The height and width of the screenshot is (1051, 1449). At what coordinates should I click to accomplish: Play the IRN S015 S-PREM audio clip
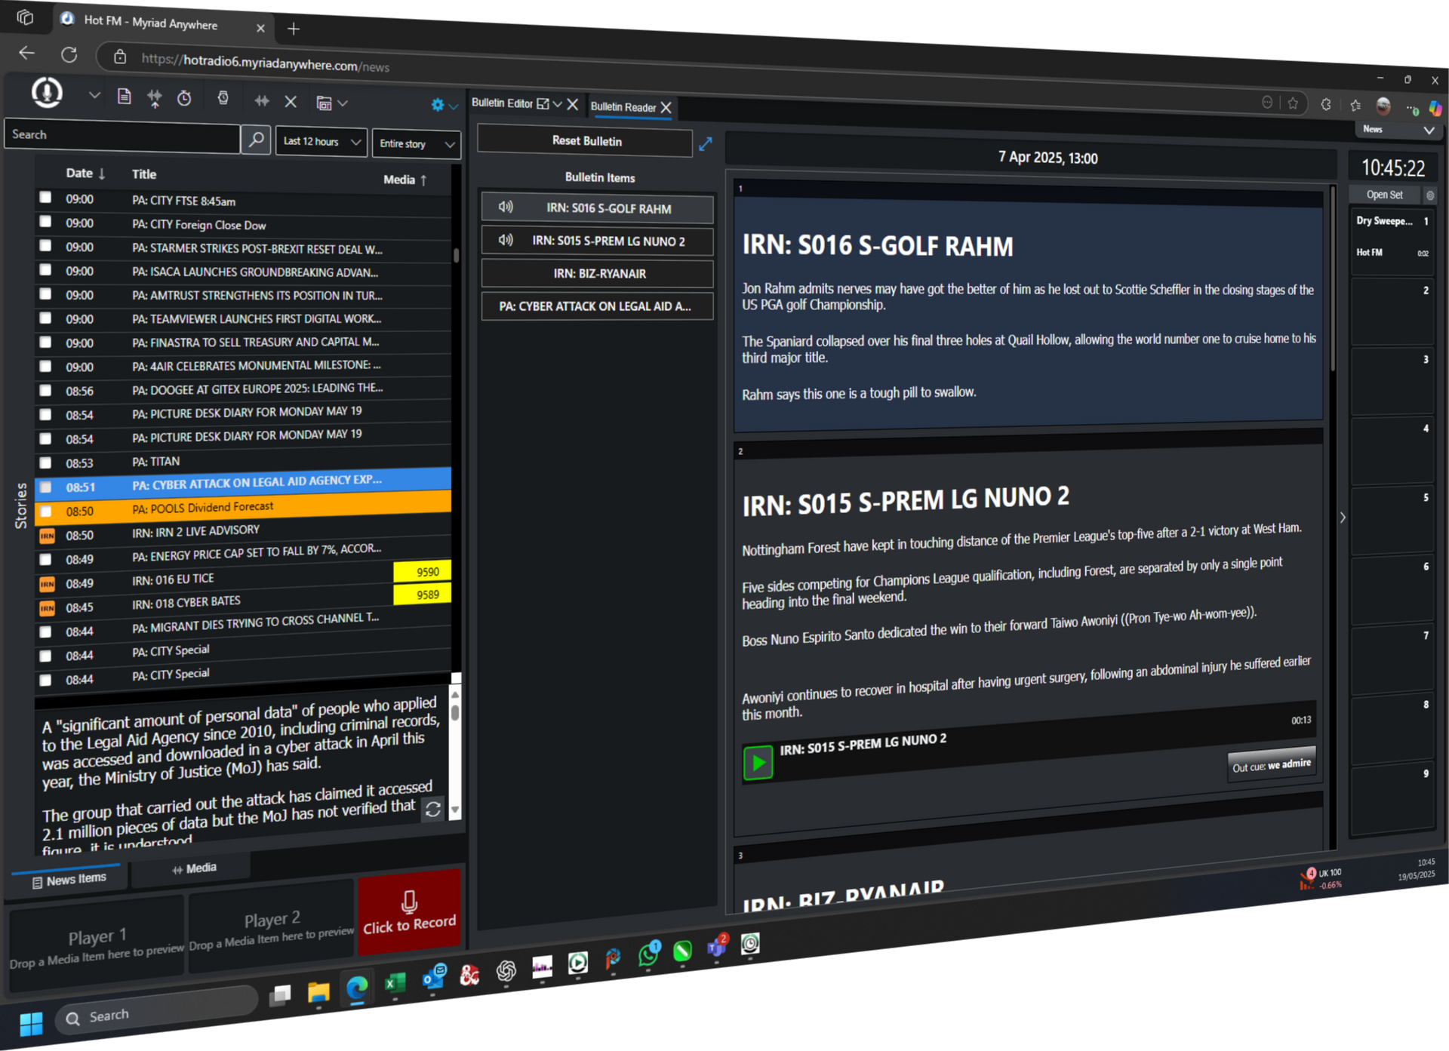click(758, 762)
